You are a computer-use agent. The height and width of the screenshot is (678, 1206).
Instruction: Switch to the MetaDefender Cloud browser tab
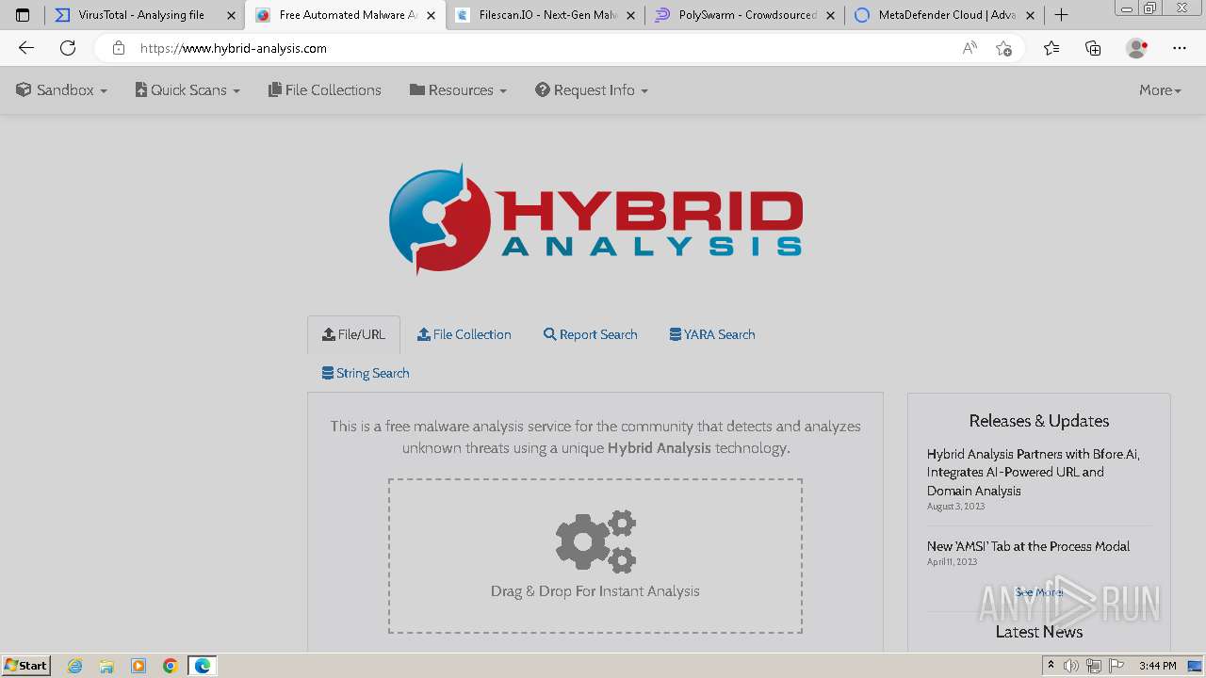click(x=945, y=15)
